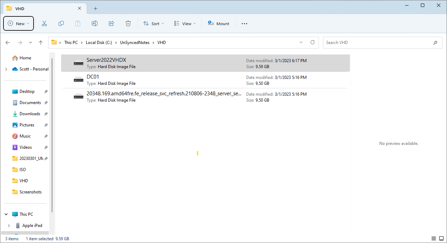Click the Cut scissors icon

tap(44, 23)
